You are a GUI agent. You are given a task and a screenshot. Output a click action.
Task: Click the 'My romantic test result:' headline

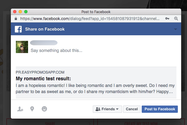[x=43, y=79]
